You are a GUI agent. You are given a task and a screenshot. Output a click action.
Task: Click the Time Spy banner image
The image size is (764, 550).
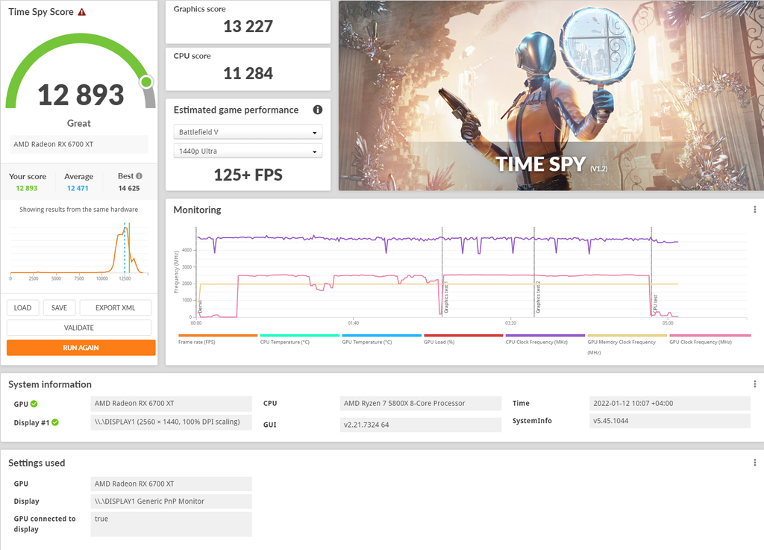click(551, 96)
